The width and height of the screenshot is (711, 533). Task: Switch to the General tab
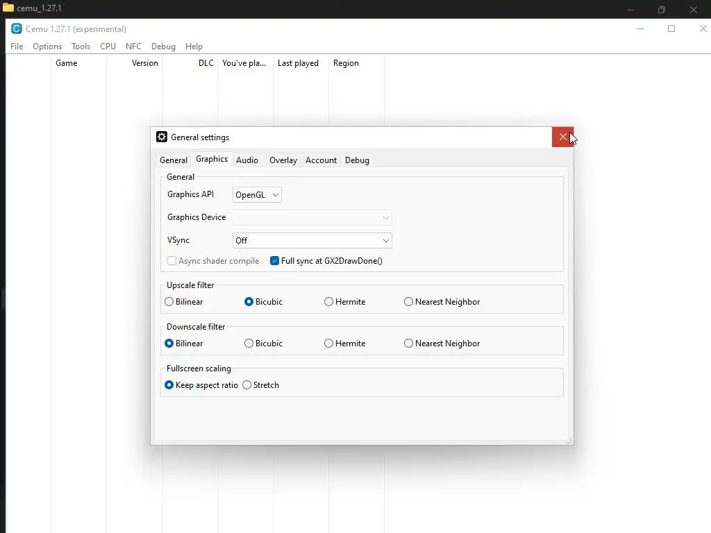(x=173, y=160)
